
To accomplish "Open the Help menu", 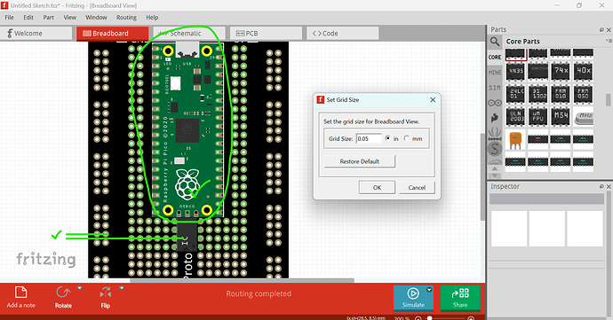I will pos(152,18).
